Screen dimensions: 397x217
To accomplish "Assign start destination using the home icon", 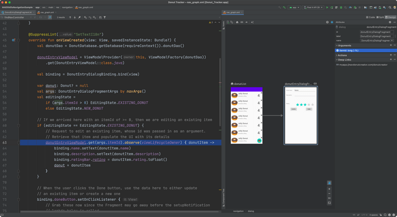I will [237, 22].
